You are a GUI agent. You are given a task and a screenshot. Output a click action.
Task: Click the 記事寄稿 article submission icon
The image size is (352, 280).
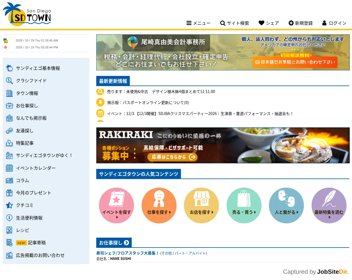point(9,243)
